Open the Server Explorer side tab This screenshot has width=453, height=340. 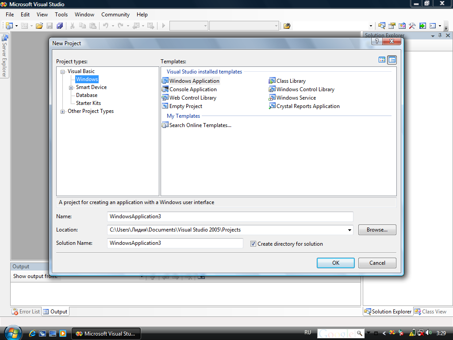coord(4,55)
